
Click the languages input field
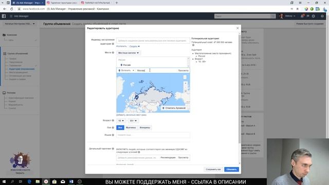(x=153, y=135)
